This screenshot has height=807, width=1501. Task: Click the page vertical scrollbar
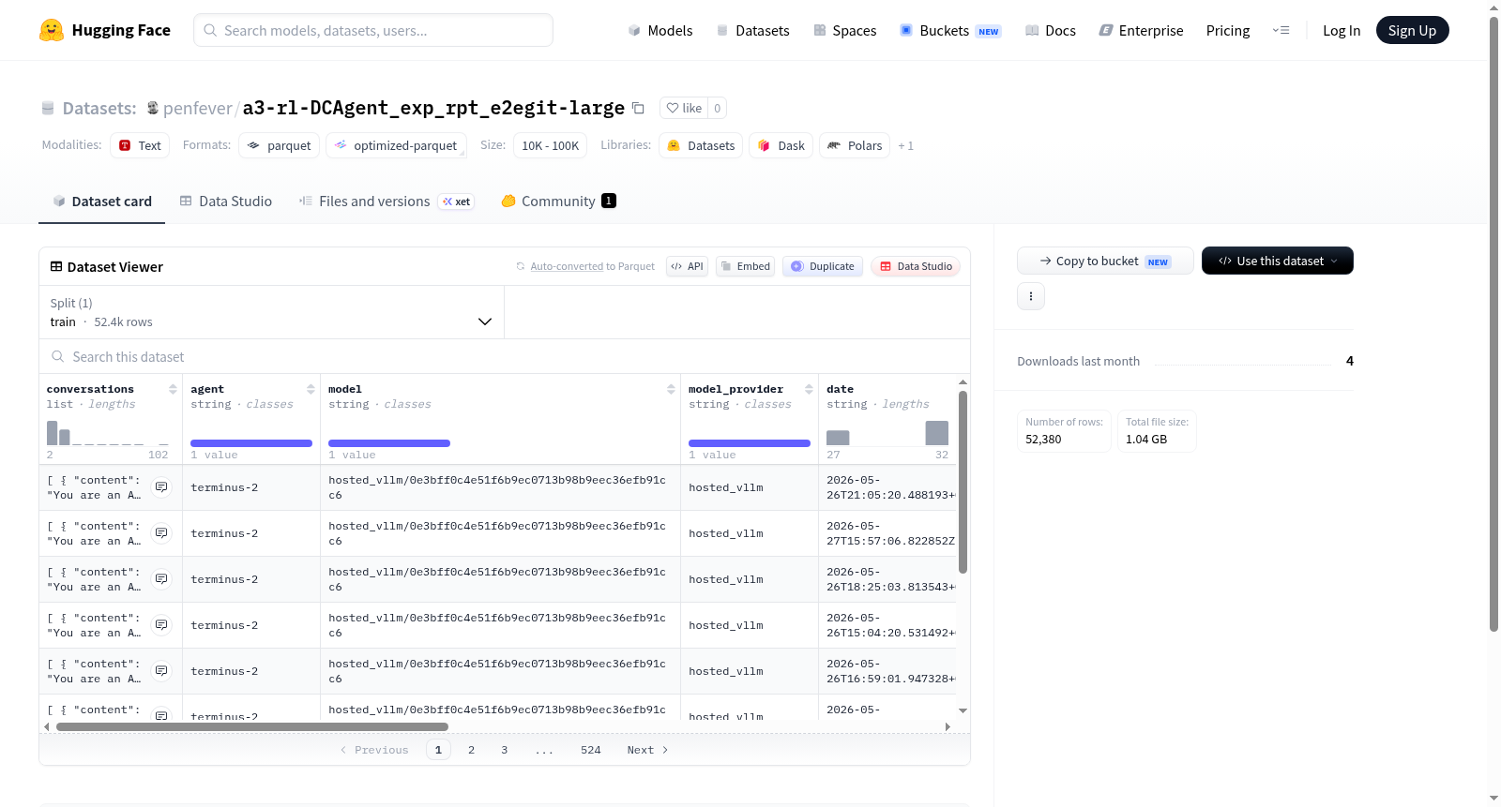pos(1493,324)
